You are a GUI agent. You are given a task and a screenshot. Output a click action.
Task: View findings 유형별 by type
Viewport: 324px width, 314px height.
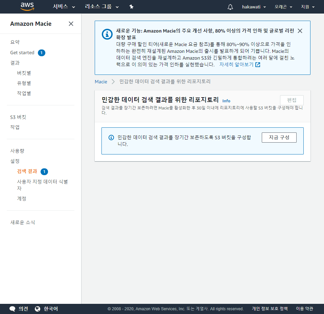point(24,83)
